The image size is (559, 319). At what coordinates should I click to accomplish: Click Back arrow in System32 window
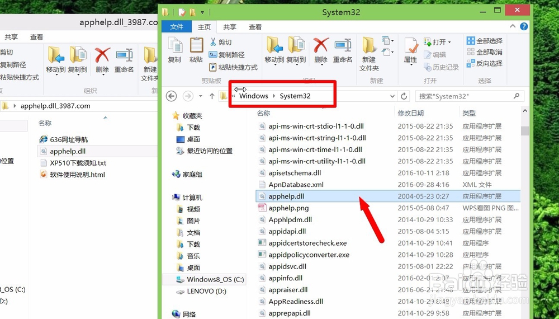click(x=172, y=96)
